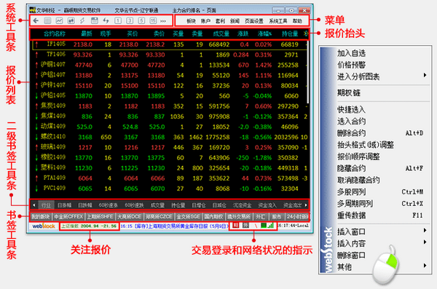Switch to the 60秒速涨 secondary tab
This screenshot has height=289, width=437.
pyautogui.click(x=108, y=205)
